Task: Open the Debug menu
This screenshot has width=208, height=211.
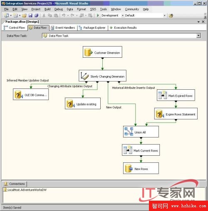Action: pos(59,9)
